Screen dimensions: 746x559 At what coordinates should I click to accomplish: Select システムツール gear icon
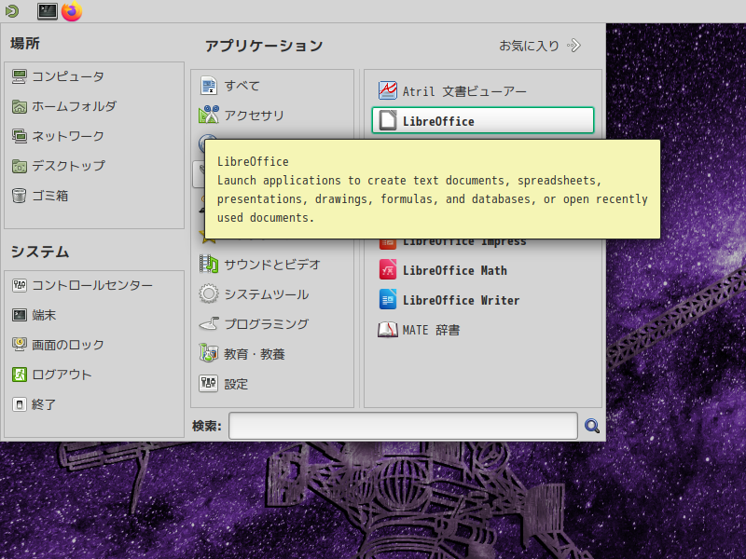(x=208, y=293)
